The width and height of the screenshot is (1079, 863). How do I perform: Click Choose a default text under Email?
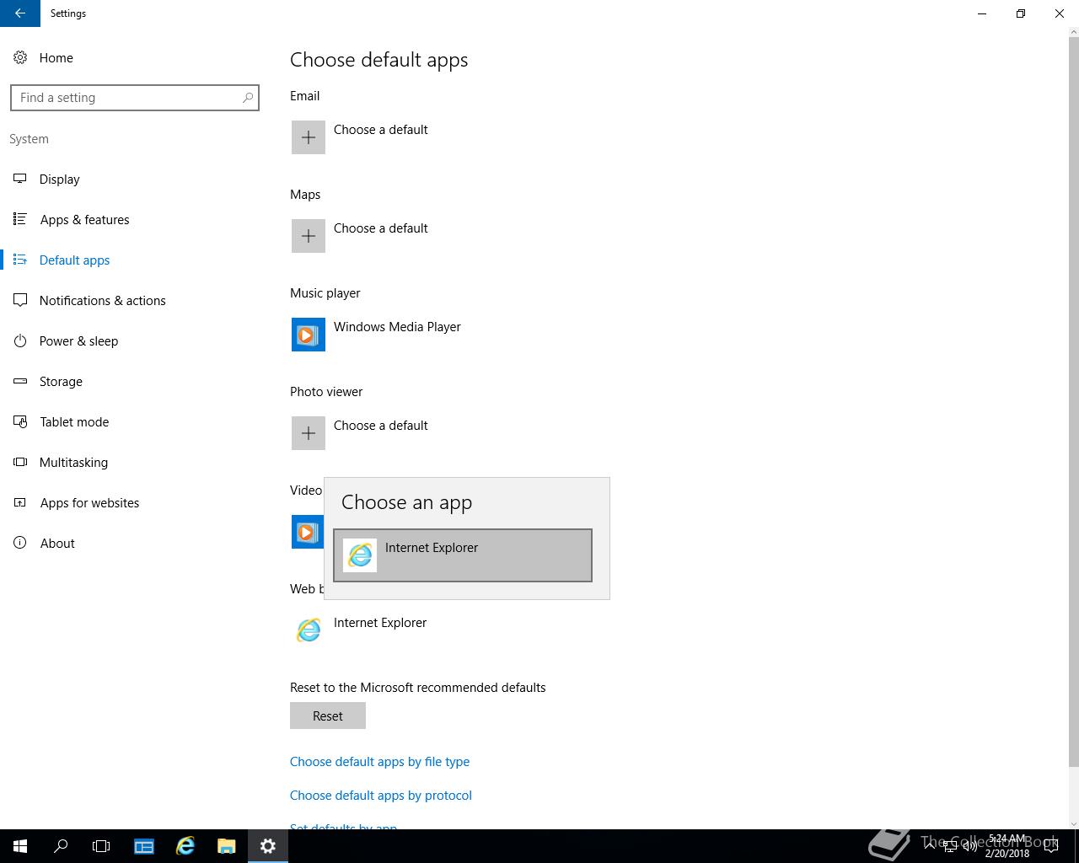tap(381, 130)
